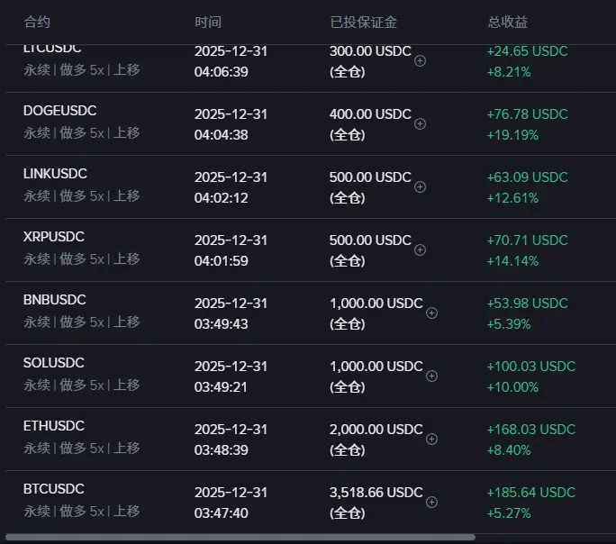
Task: Add margin to the LTCUSDC position
Action: click(x=420, y=61)
